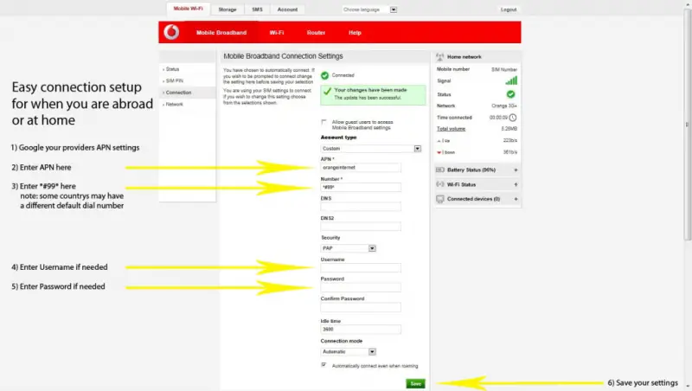This screenshot has width=692, height=391.
Task: Switch to the Storage tab
Action: coord(227,10)
